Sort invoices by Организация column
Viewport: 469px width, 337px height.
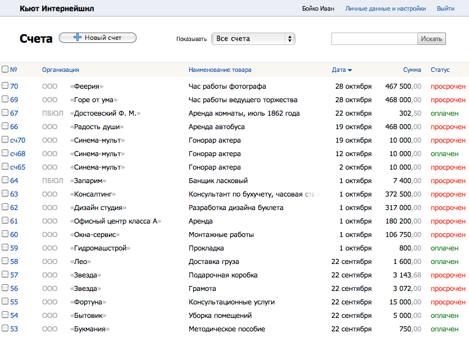pyautogui.click(x=60, y=70)
